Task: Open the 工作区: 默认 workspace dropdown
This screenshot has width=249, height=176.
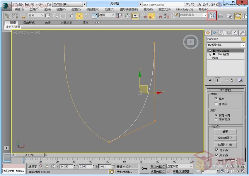Action: point(67,4)
